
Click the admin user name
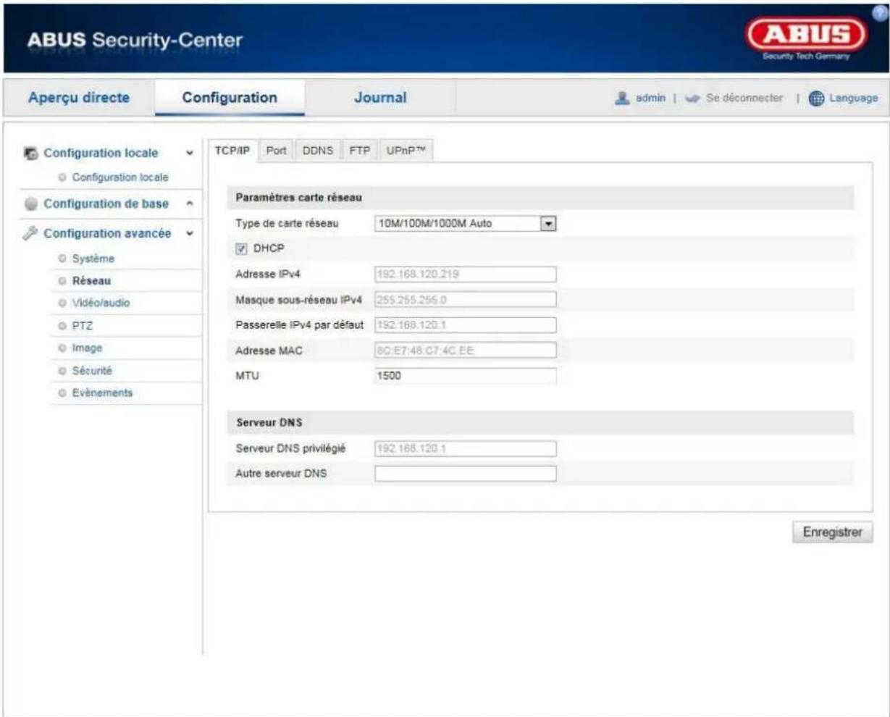click(650, 98)
